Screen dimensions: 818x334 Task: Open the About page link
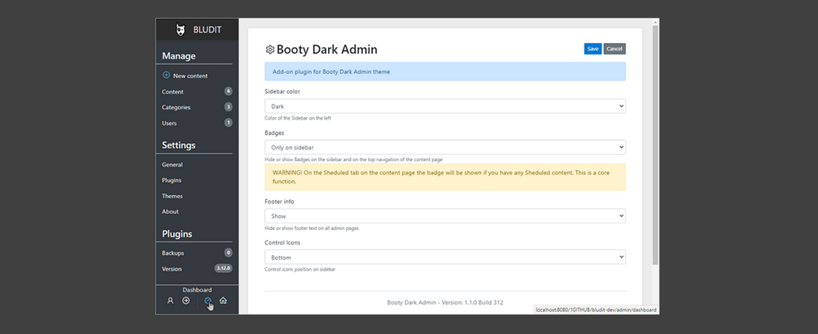[170, 211]
